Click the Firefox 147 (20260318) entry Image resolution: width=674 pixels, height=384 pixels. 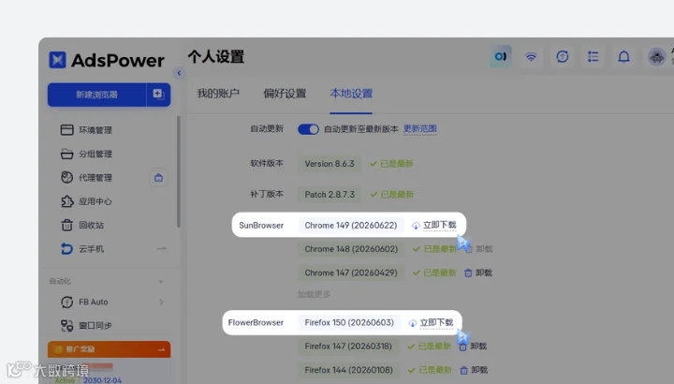tap(348, 347)
